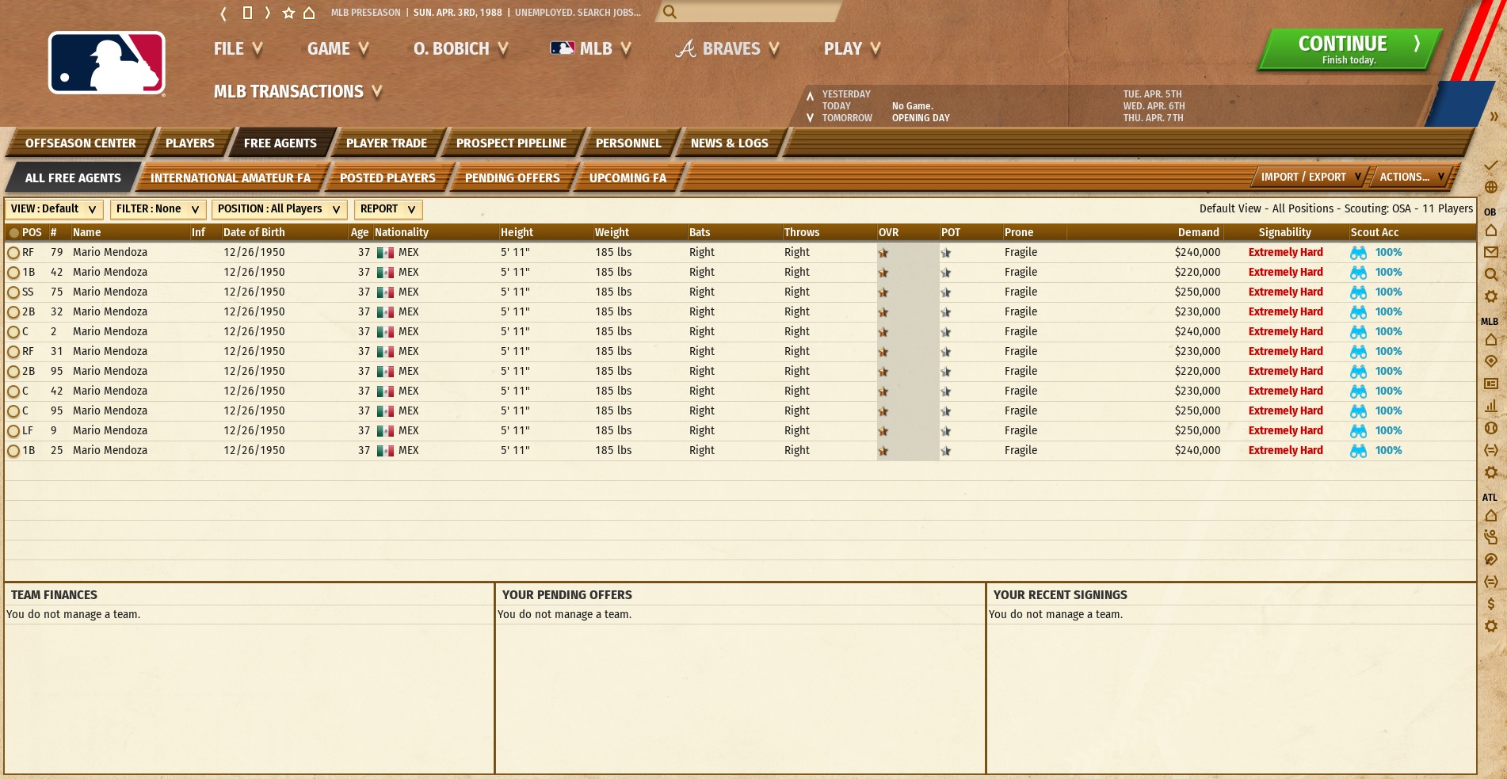Click the home icon in top bar
Screen dimensions: 1507x779
309,13
